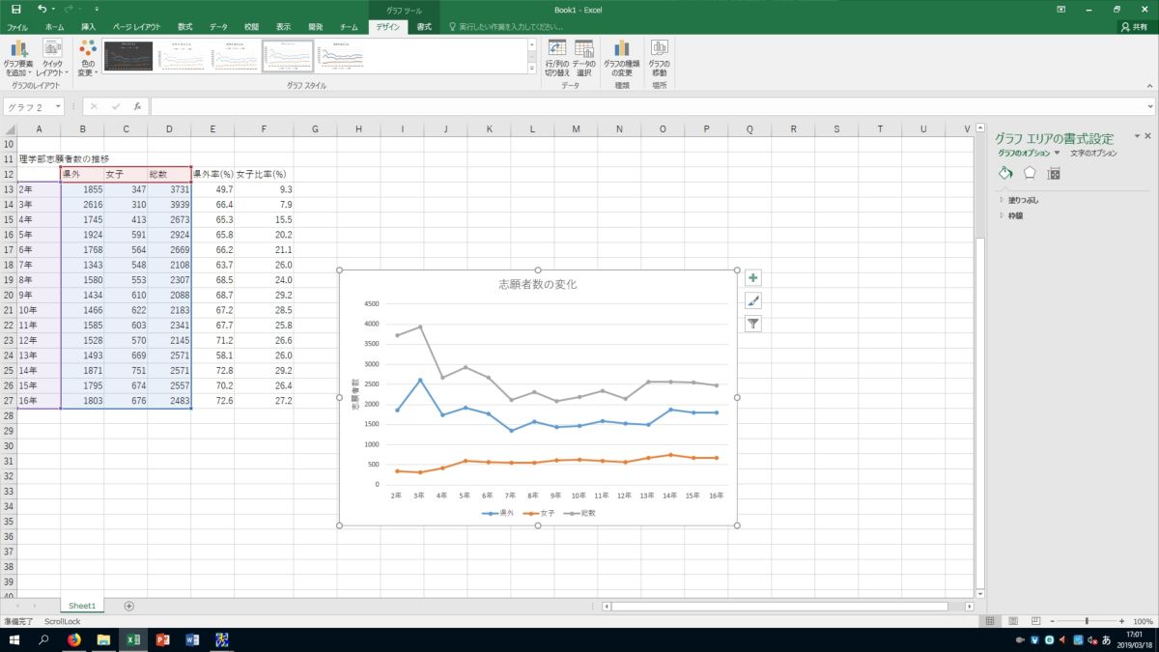Open customize quick access toolbar dropdown
The height and width of the screenshot is (652, 1159).
[x=97, y=9]
